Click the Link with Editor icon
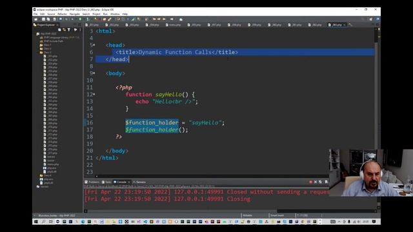Viewport: 413px width, 232px height. point(64,30)
